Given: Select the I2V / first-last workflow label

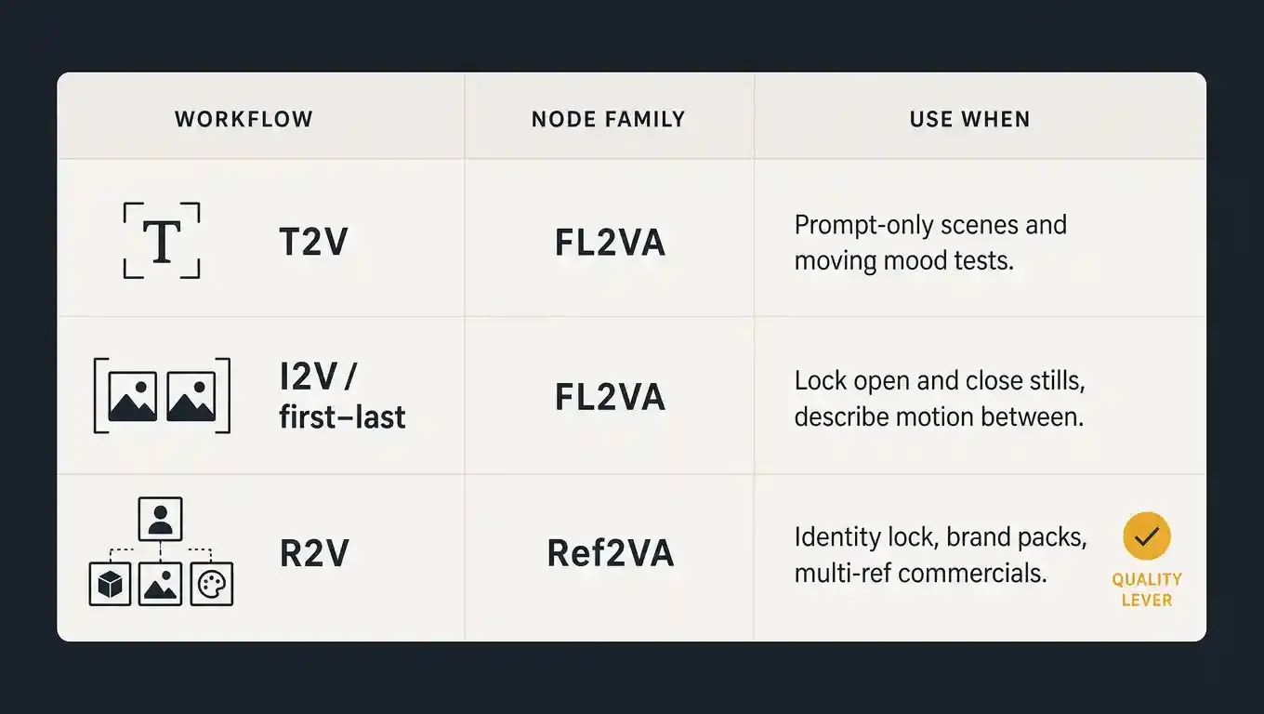Looking at the screenshot, I should [342, 396].
